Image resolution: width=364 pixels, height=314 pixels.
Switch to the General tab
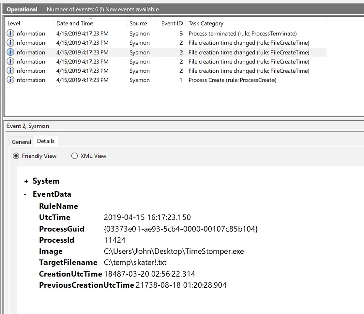click(x=21, y=142)
